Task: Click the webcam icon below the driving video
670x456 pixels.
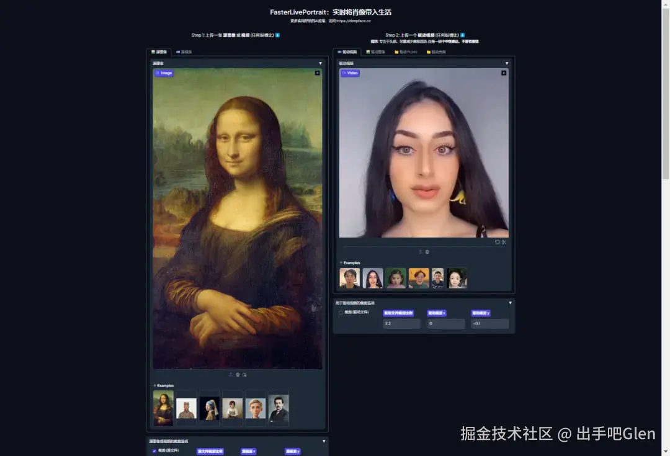Action: [x=428, y=251]
